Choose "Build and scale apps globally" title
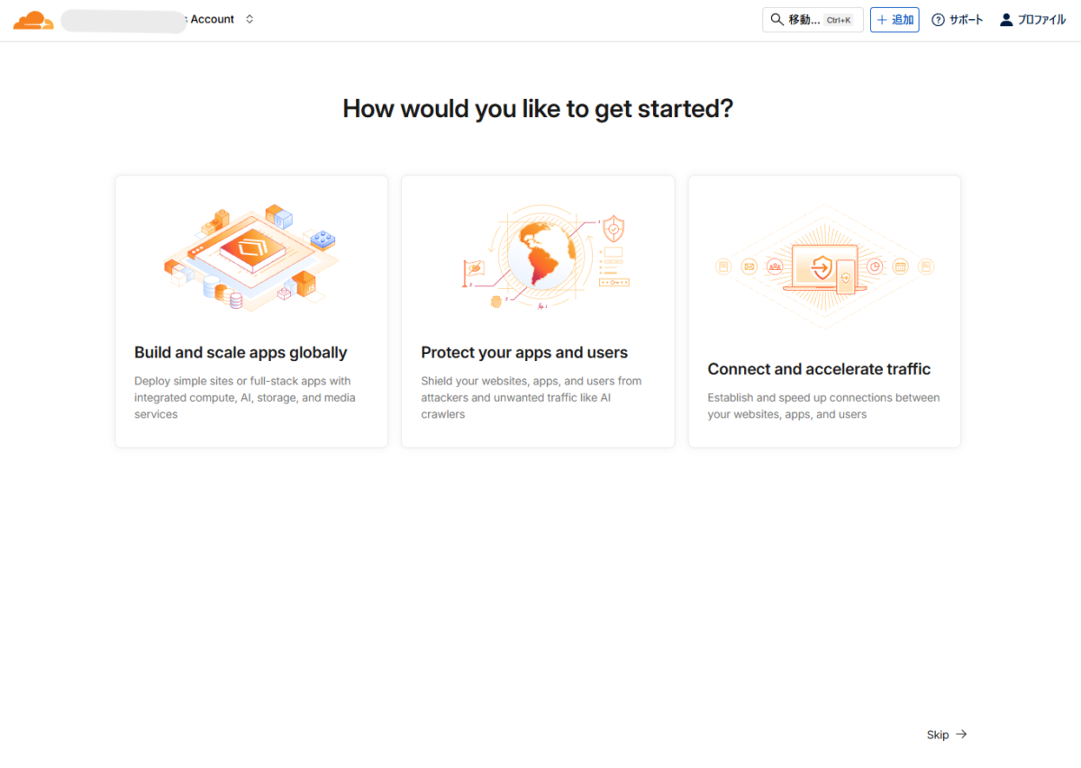 click(241, 353)
